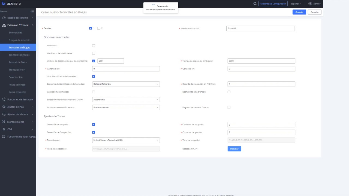
Task: Expand CDR menu chevron
Action: (x=32, y=129)
